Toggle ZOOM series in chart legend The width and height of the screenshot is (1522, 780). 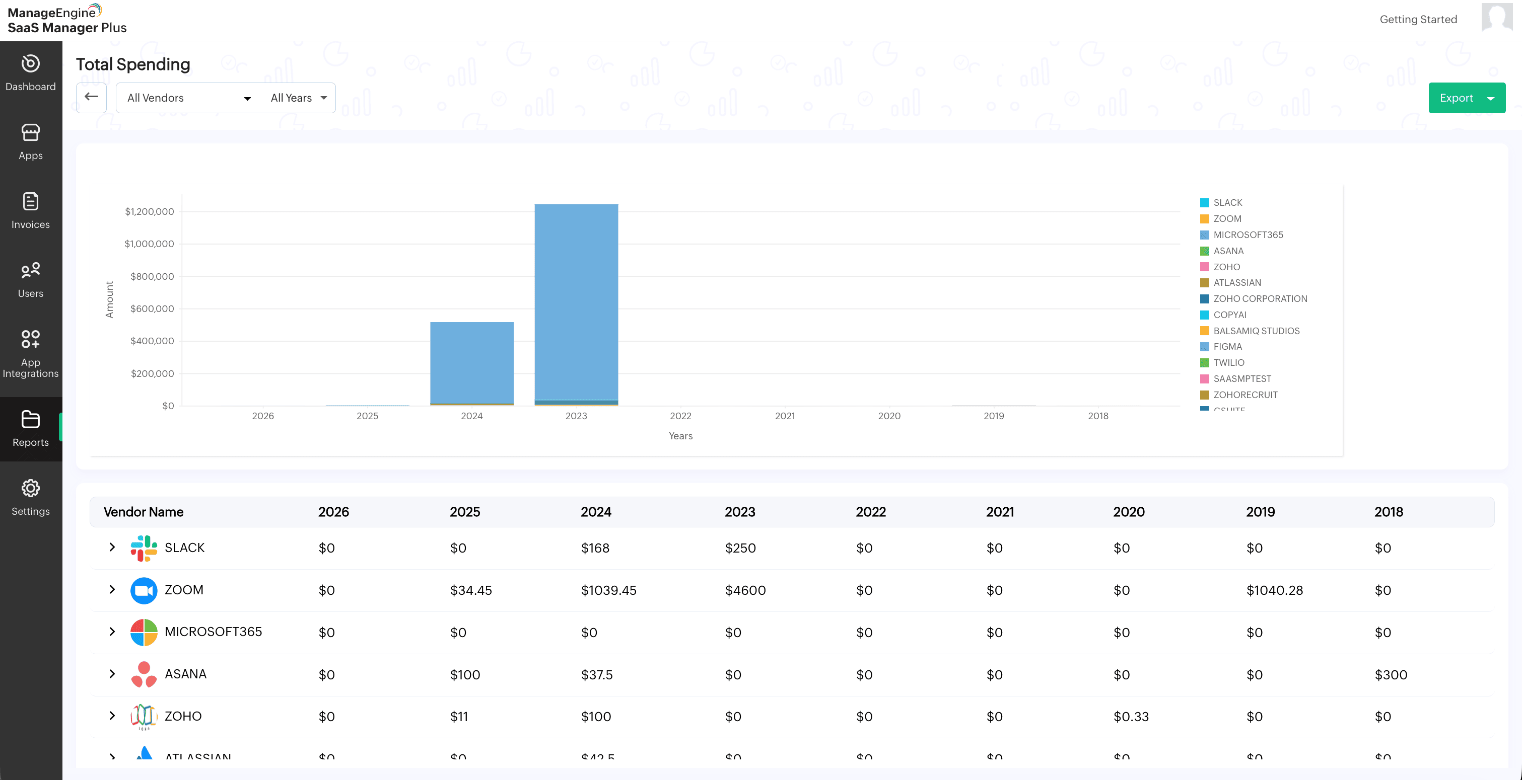[x=1221, y=219]
